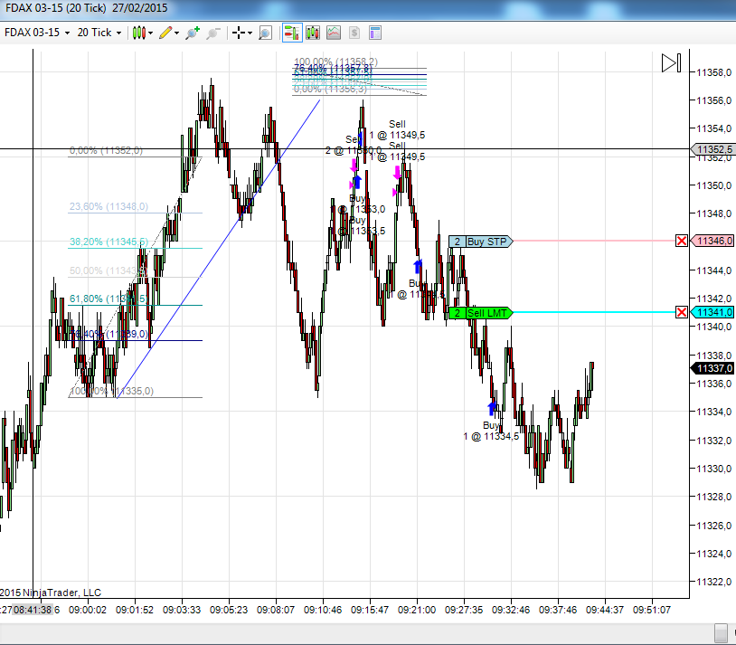The height and width of the screenshot is (645, 736).
Task: Select the Buy STP order flag
Action: [481, 242]
